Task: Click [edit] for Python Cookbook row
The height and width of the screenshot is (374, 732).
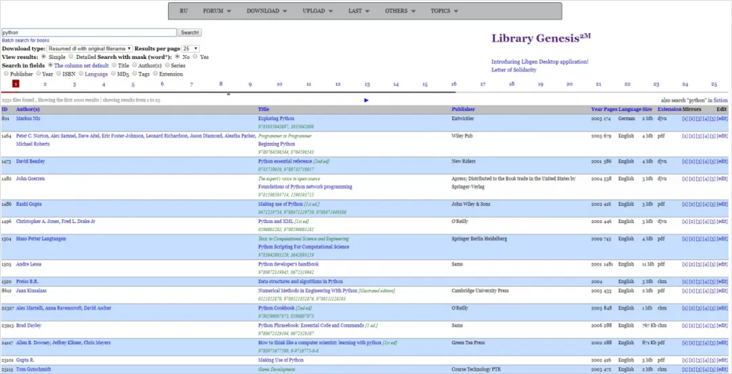Action: [x=722, y=308]
